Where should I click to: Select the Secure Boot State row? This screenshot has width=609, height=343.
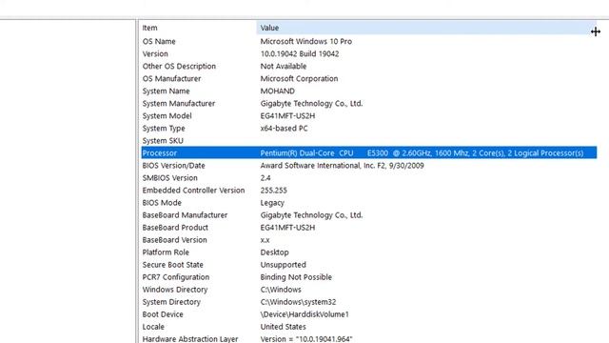coord(172,265)
